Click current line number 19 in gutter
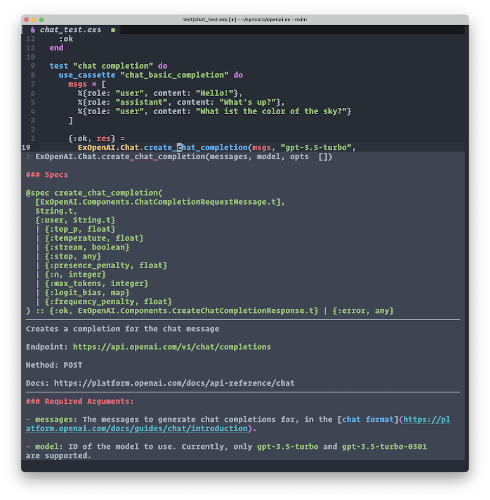 tap(26, 148)
